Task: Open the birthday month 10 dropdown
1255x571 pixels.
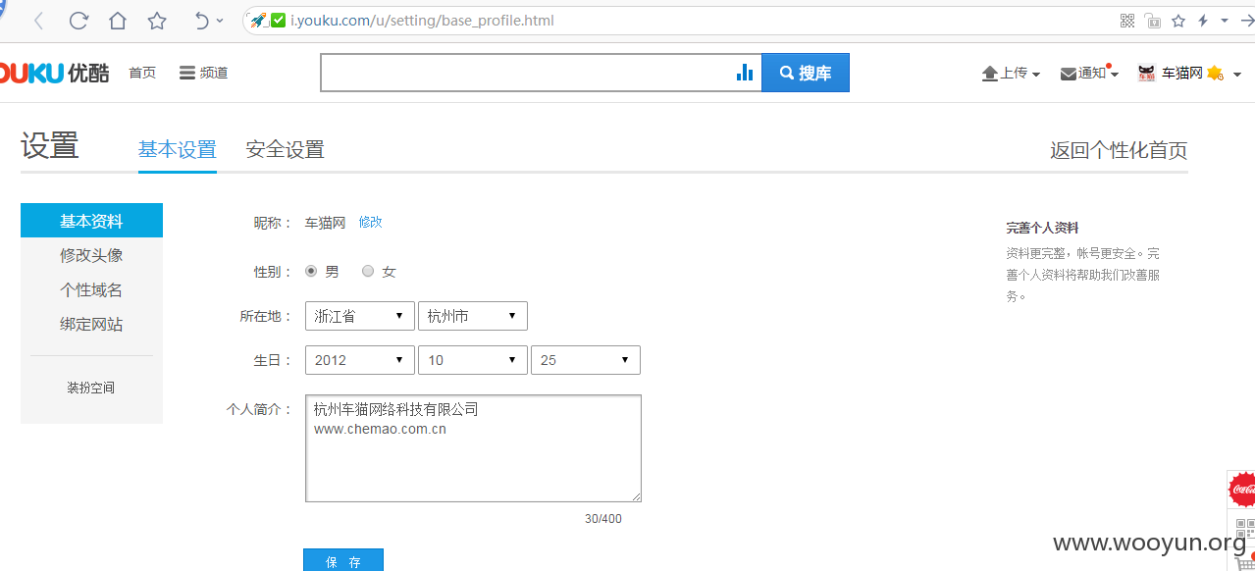Action: tap(473, 360)
